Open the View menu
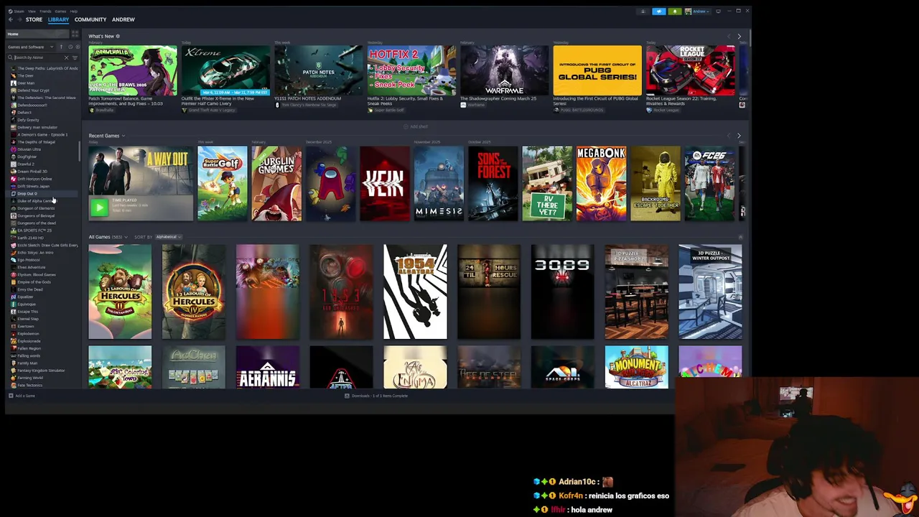Viewport: 919px width, 517px height. pyautogui.click(x=32, y=11)
